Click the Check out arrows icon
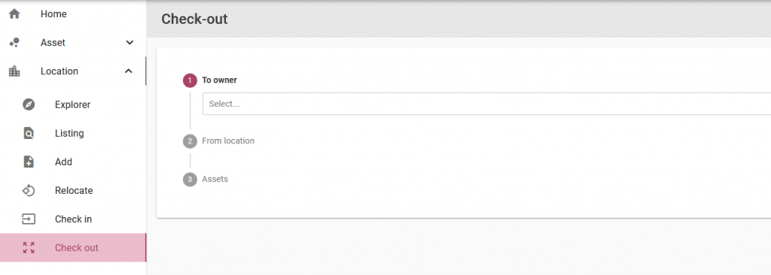771x275 pixels. [x=29, y=247]
